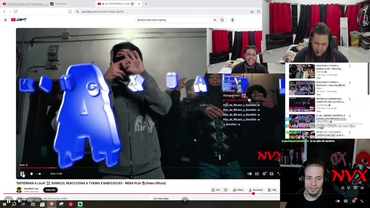Pause the outer stream at bottom-left

tap(9, 201)
